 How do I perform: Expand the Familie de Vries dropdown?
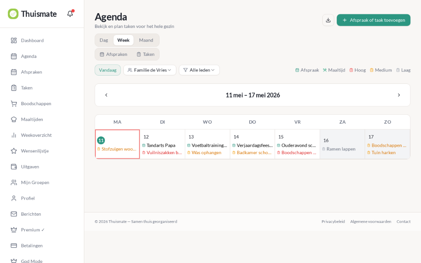click(150, 70)
